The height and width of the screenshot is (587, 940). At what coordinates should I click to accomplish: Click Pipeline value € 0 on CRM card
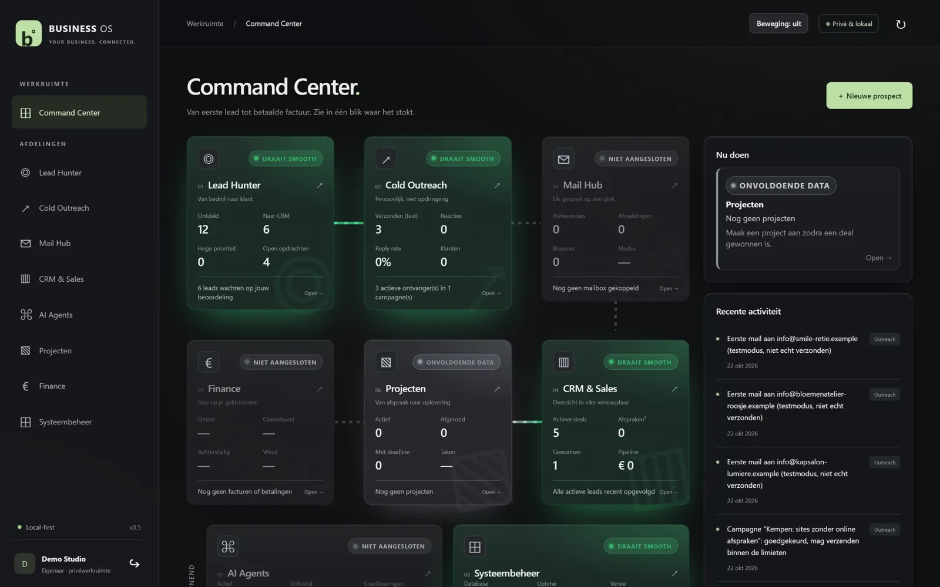[626, 465]
